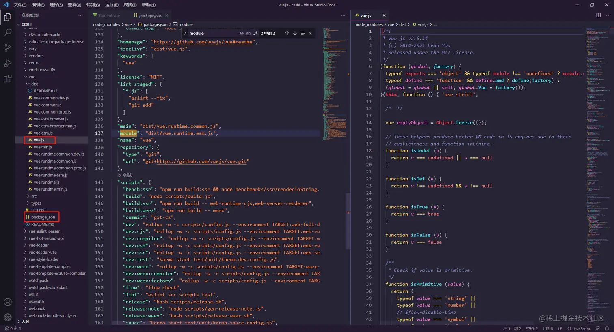Open the 帮助(H) menu
The height and width of the screenshot is (332, 614).
tap(149, 5)
